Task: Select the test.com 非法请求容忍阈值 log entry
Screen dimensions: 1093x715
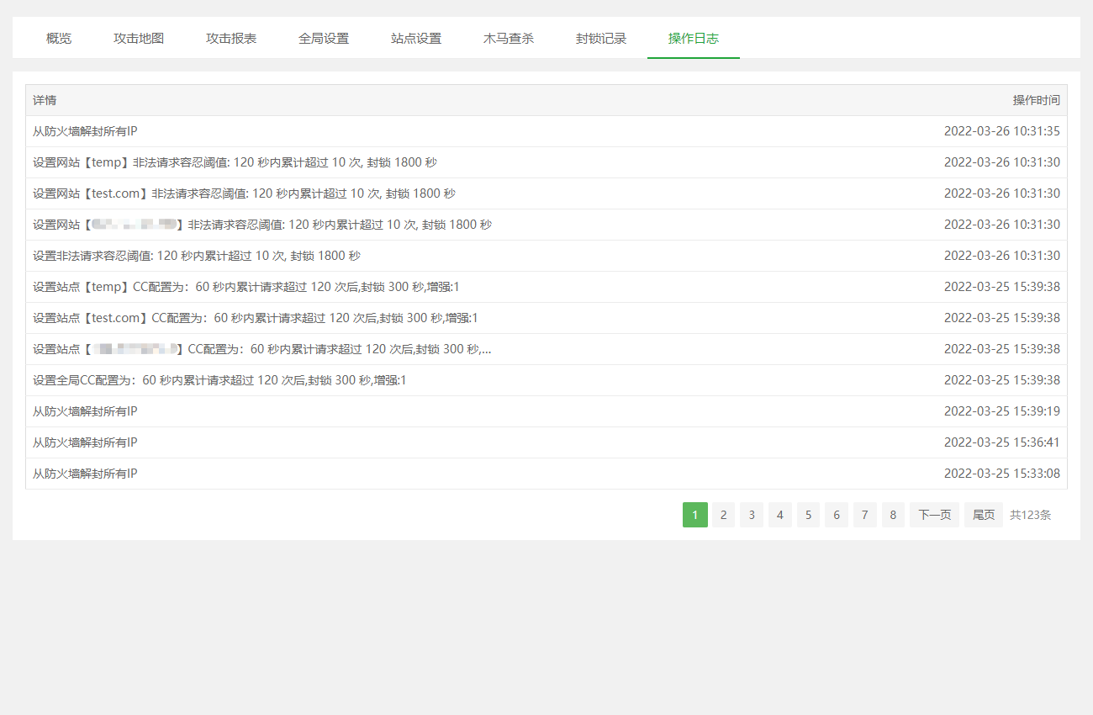Action: point(244,193)
